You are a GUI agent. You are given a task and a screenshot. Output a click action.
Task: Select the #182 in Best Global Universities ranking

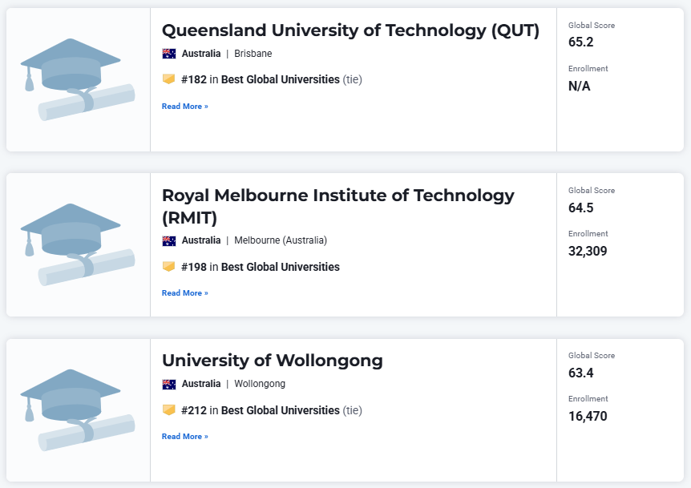tap(260, 79)
